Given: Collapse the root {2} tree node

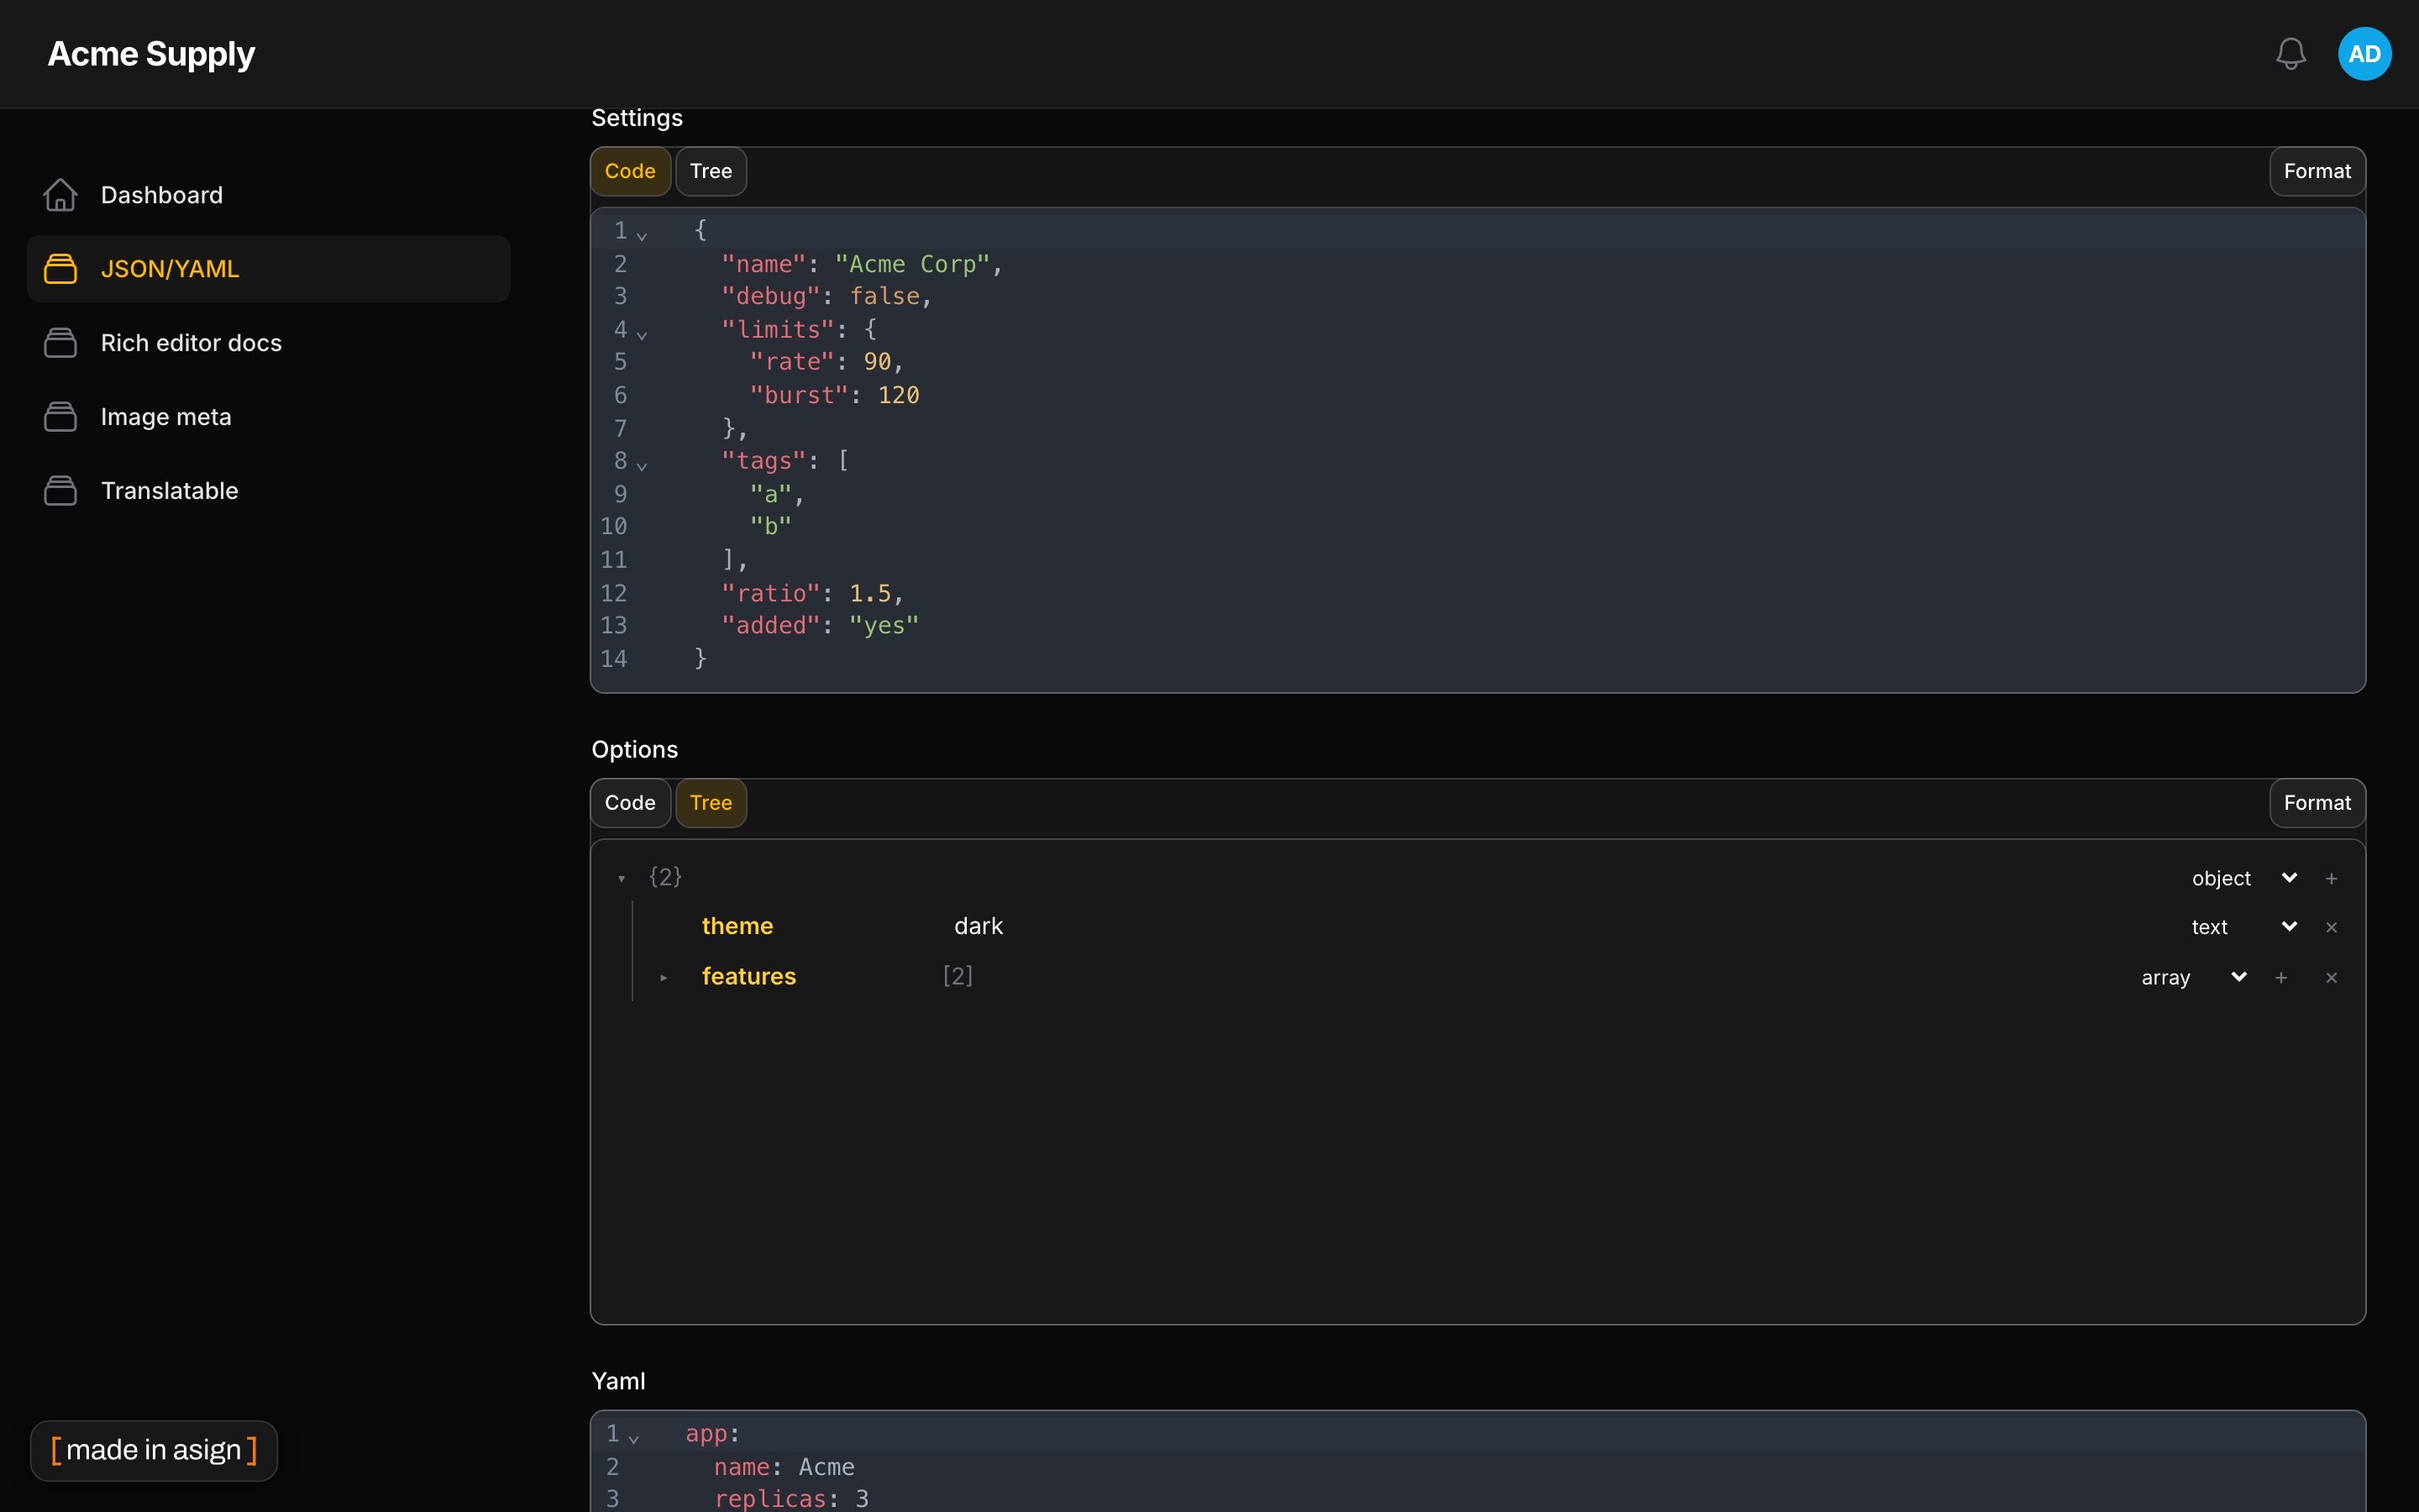Looking at the screenshot, I should (622, 878).
